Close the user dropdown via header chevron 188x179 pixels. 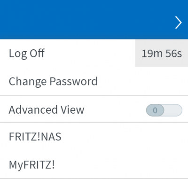coord(178,23)
